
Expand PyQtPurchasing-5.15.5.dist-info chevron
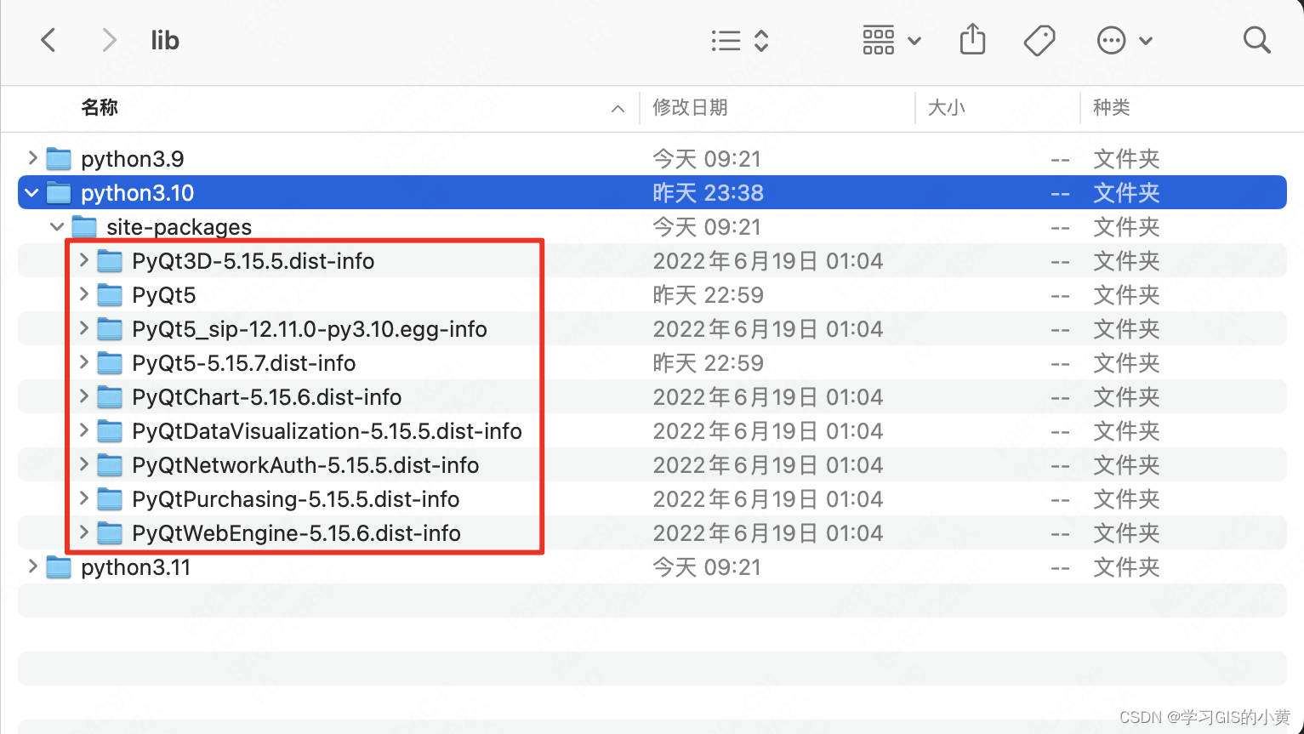tap(83, 498)
